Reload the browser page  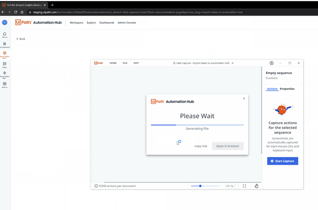coord(16,12)
